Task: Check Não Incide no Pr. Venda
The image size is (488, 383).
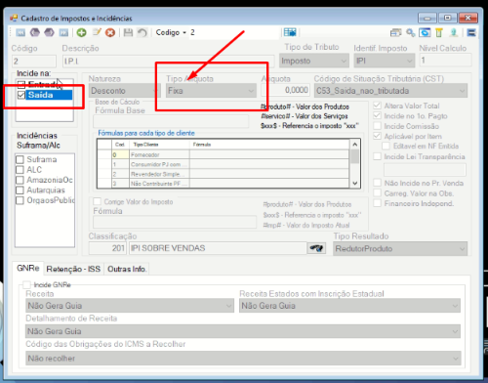Action: coord(377,183)
